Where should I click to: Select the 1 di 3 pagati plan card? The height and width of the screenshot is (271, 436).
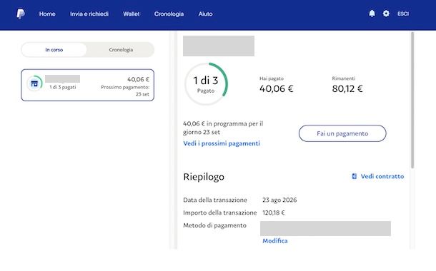pyautogui.click(x=88, y=85)
